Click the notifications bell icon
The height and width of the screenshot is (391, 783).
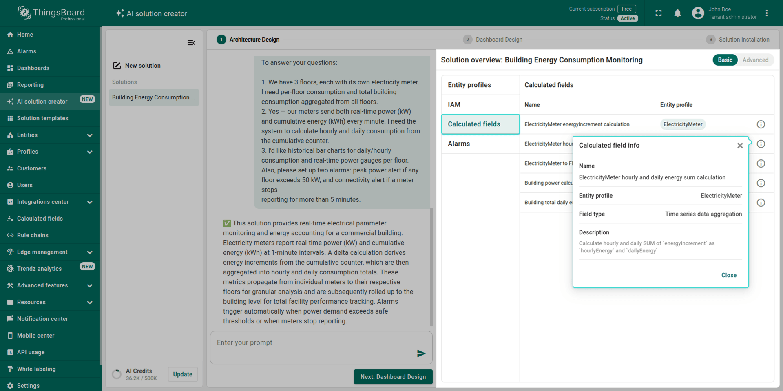(x=677, y=13)
